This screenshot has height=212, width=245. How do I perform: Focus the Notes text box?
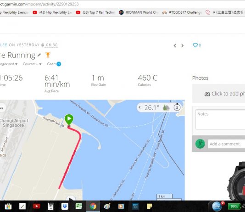pos(220,119)
